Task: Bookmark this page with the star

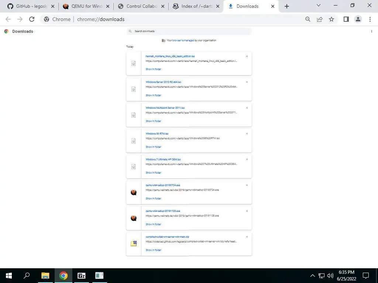Action: click(331, 19)
